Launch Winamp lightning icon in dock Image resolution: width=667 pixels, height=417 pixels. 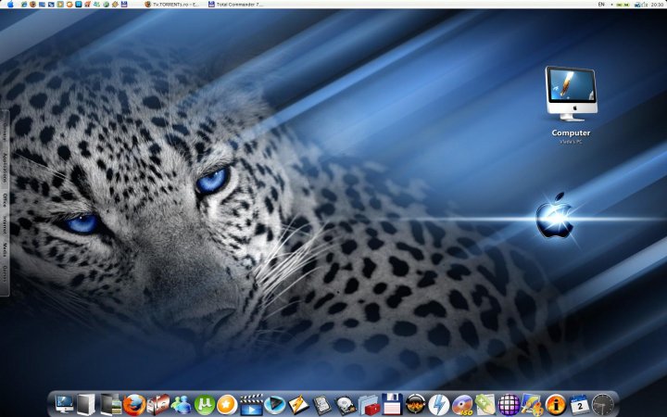coord(298,404)
